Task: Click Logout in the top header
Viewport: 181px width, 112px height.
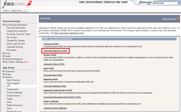Action: (124, 2)
